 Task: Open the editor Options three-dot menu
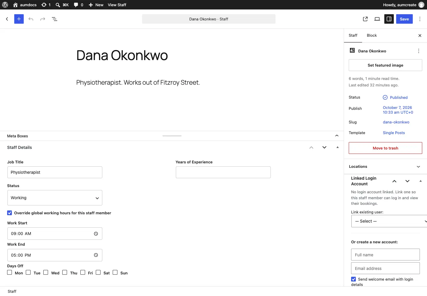pyautogui.click(x=420, y=19)
